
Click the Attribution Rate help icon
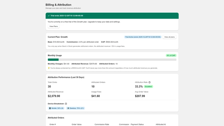click(x=150, y=82)
